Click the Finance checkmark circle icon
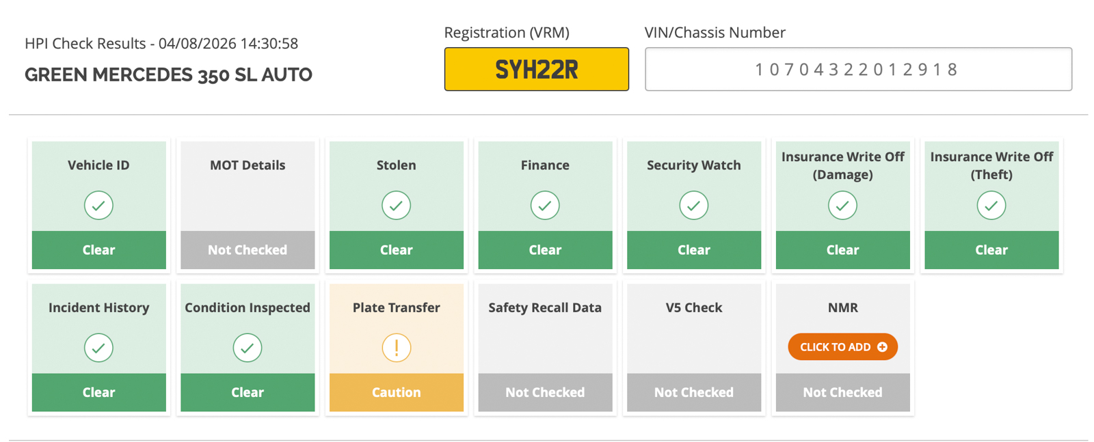 point(545,205)
